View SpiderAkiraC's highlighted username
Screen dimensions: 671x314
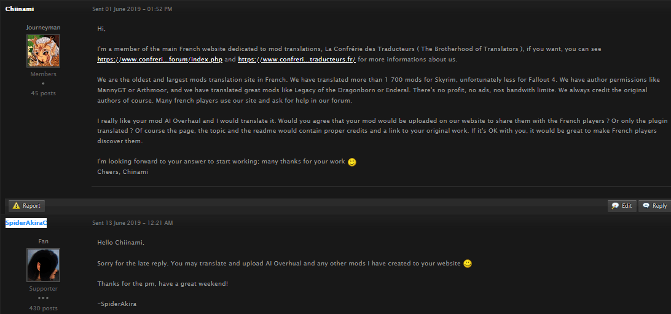coord(26,223)
